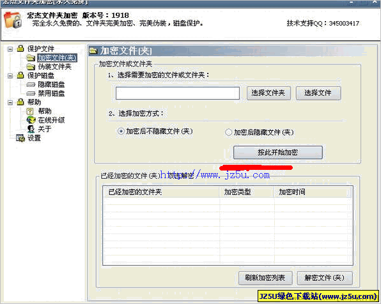381x304 pixels.
Task: Open 在线升级 tree item
Action: click(x=51, y=120)
